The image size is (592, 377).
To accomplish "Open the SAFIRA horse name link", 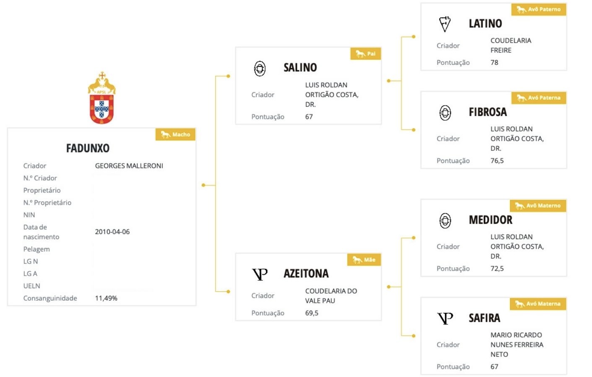I will (x=484, y=318).
